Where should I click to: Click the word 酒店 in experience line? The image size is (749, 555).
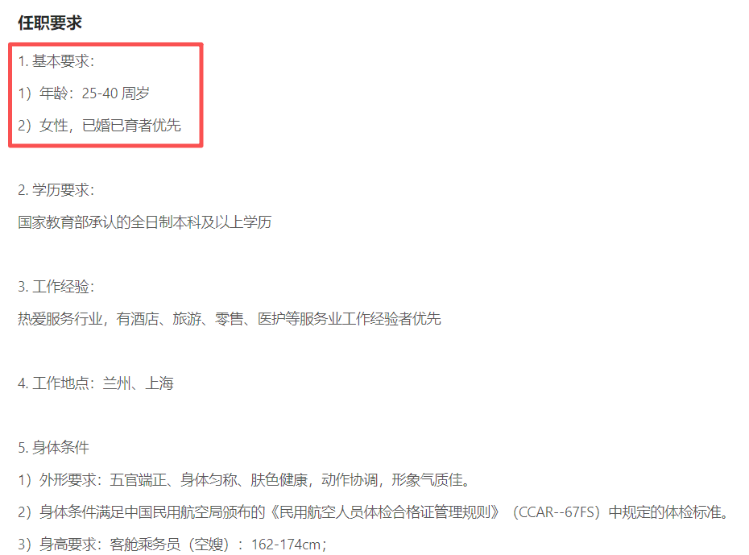click(145, 318)
